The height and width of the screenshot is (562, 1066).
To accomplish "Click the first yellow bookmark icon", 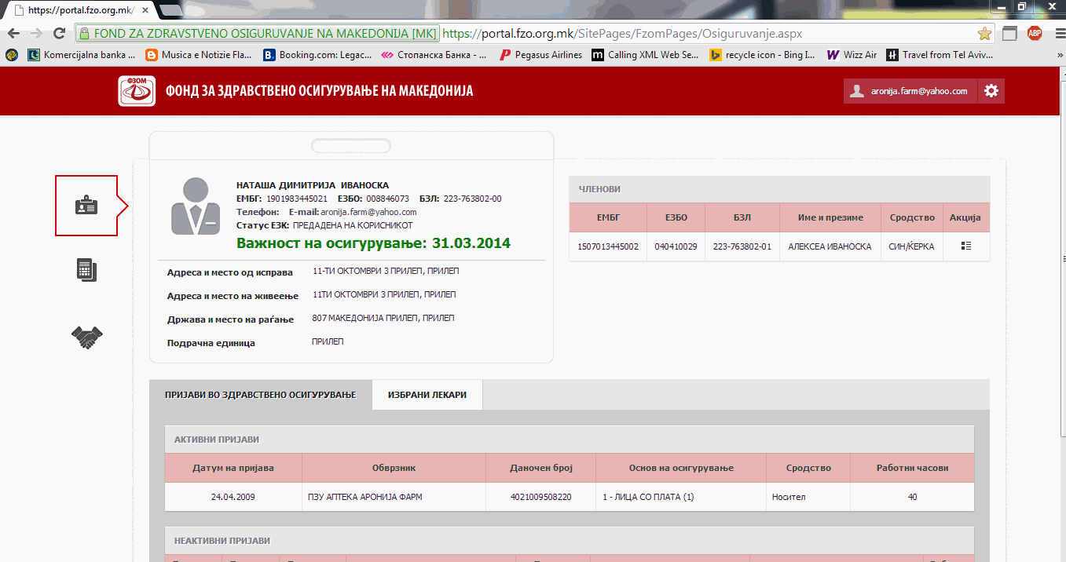I will [x=11, y=55].
